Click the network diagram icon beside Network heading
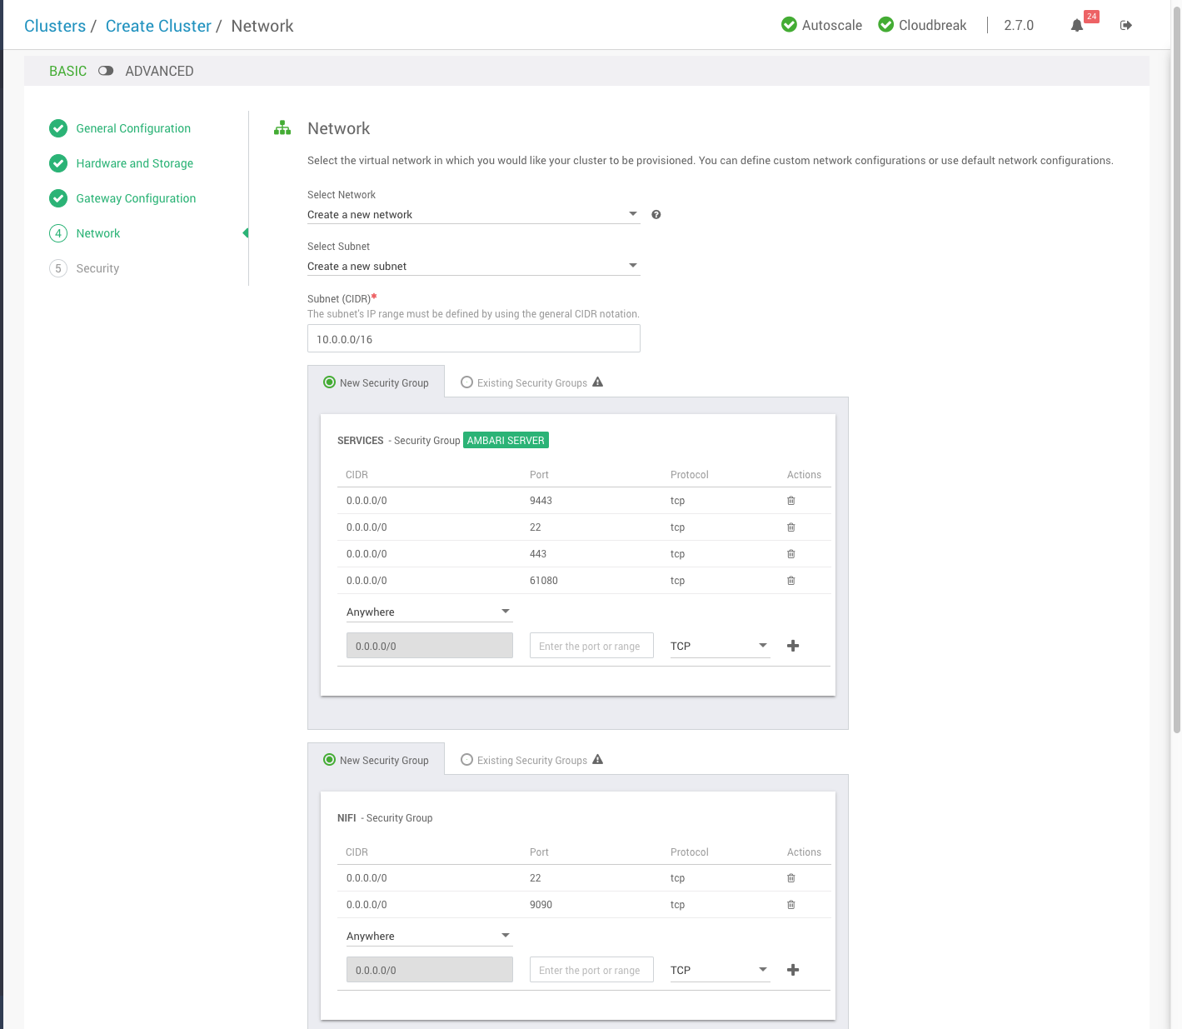 pyautogui.click(x=282, y=127)
